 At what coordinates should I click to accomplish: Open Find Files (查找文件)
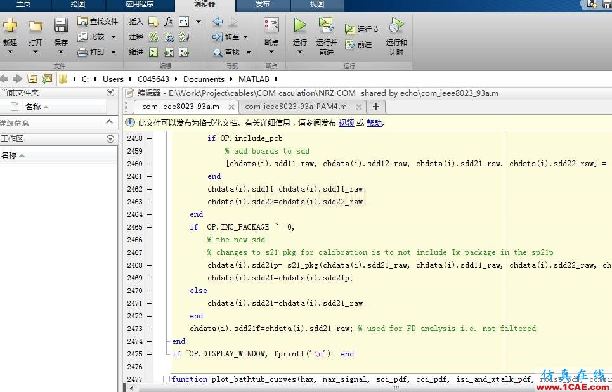point(98,22)
